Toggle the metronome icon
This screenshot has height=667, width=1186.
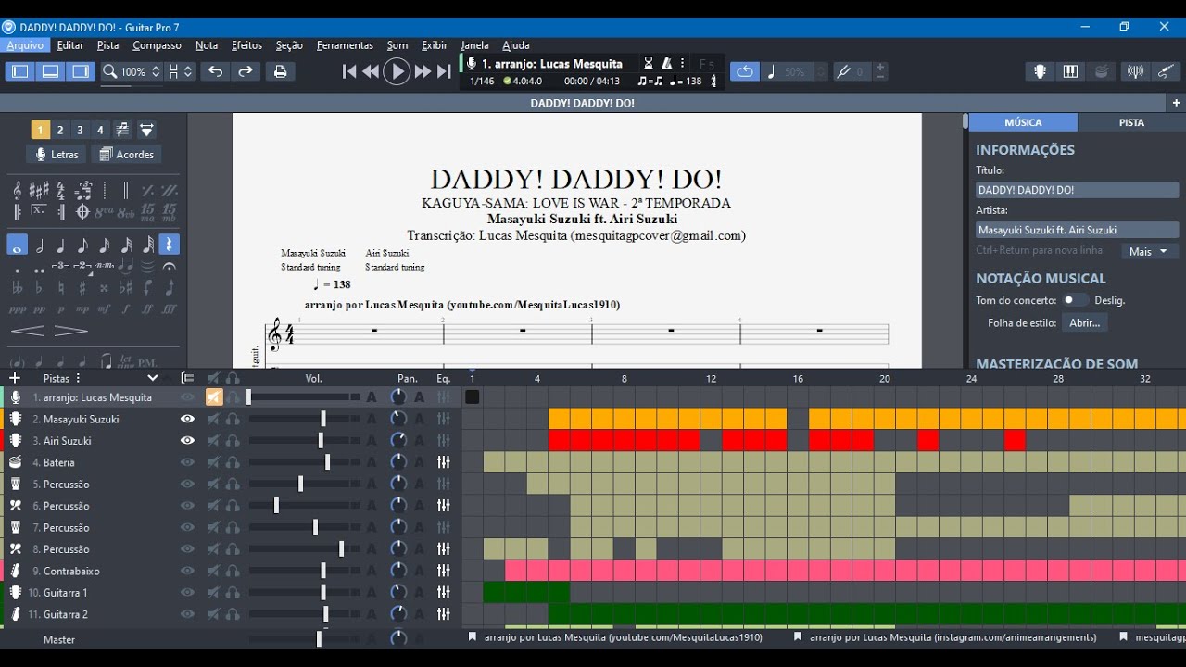click(x=666, y=63)
